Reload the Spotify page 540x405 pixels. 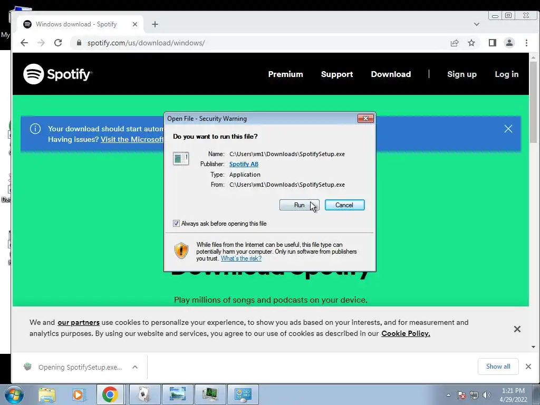coord(58,43)
